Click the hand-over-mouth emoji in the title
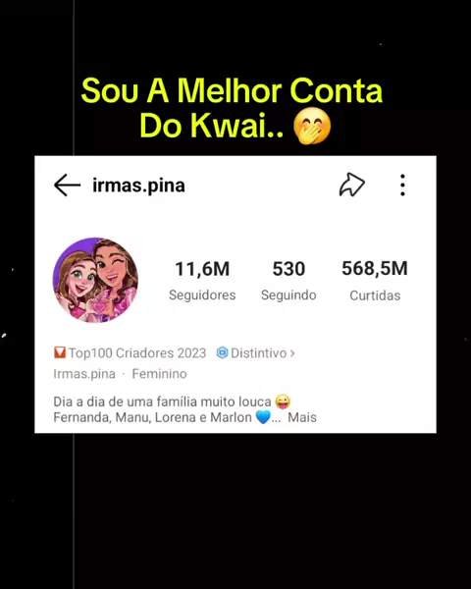This screenshot has width=471, height=589. click(312, 126)
